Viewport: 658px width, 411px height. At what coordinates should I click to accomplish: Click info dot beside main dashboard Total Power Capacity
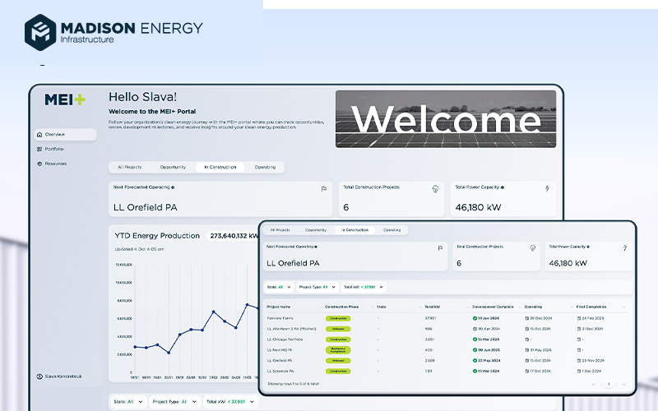[503, 187]
